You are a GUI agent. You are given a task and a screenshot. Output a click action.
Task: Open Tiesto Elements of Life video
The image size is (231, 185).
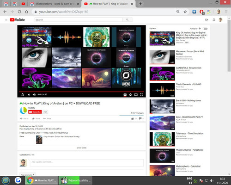pyautogui.click(x=188, y=84)
